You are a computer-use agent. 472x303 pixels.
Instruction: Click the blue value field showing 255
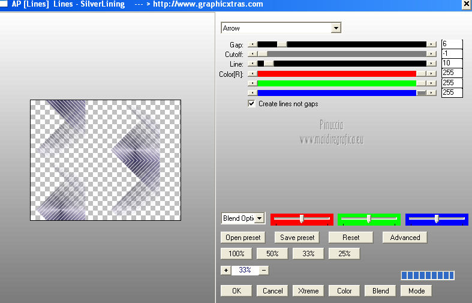pos(452,92)
